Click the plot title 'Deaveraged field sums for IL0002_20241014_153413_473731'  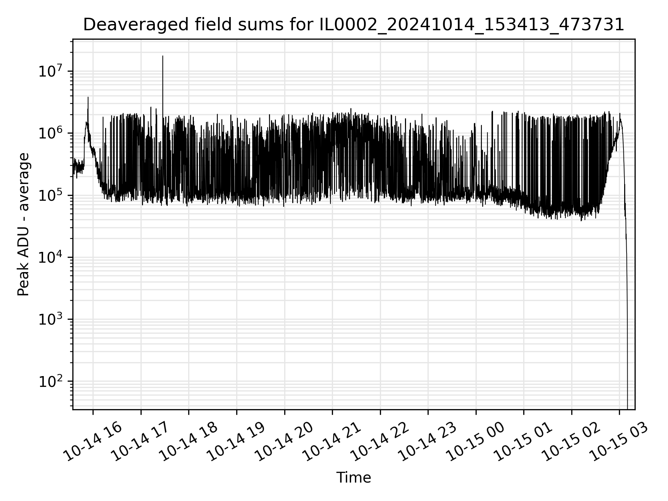[x=353, y=25]
